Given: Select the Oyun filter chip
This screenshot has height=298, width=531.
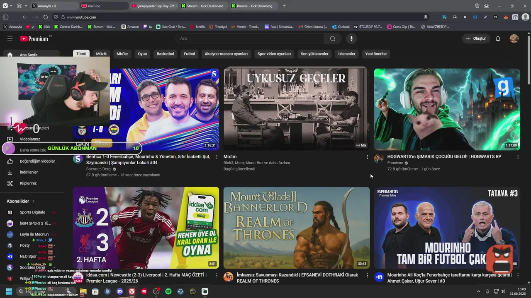Looking at the screenshot, I should (x=142, y=54).
